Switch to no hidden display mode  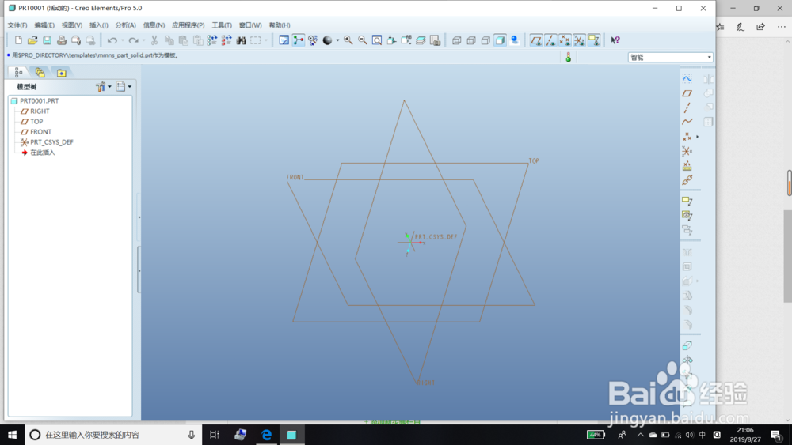pos(485,40)
